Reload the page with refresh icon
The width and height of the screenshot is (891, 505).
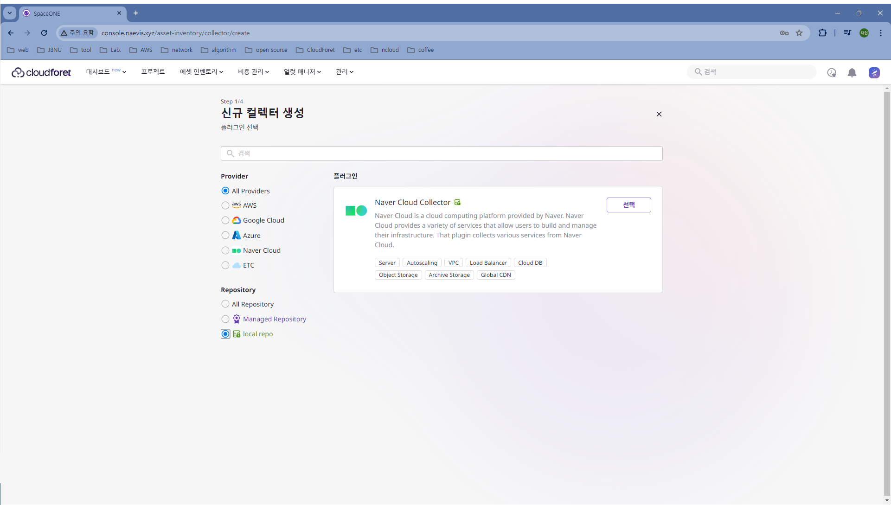[44, 33]
